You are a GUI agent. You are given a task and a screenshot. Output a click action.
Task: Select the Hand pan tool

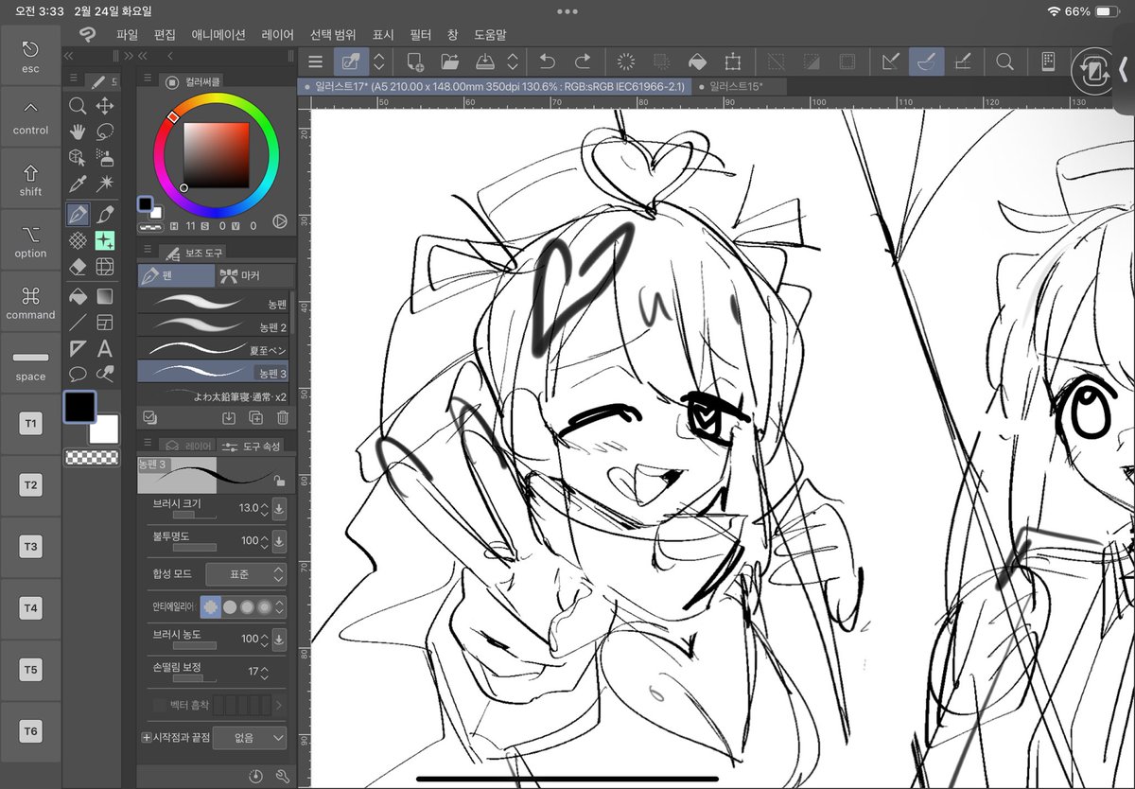[x=79, y=131]
